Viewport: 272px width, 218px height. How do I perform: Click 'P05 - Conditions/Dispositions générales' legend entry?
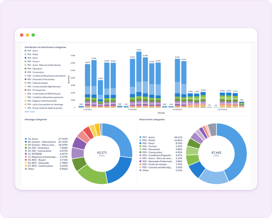[44, 97]
